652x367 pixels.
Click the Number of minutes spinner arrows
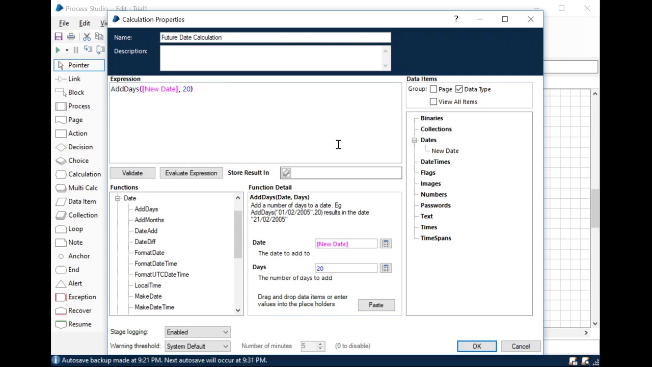click(x=320, y=346)
